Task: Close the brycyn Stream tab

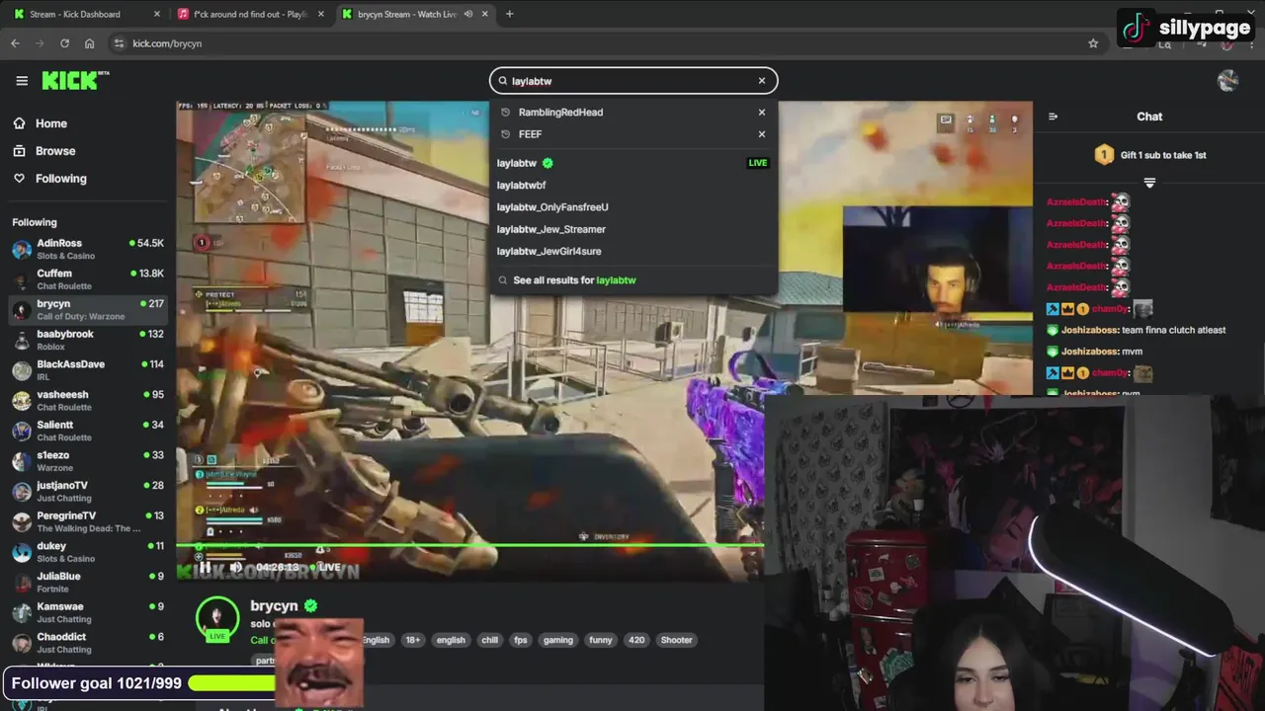Action: [x=485, y=14]
